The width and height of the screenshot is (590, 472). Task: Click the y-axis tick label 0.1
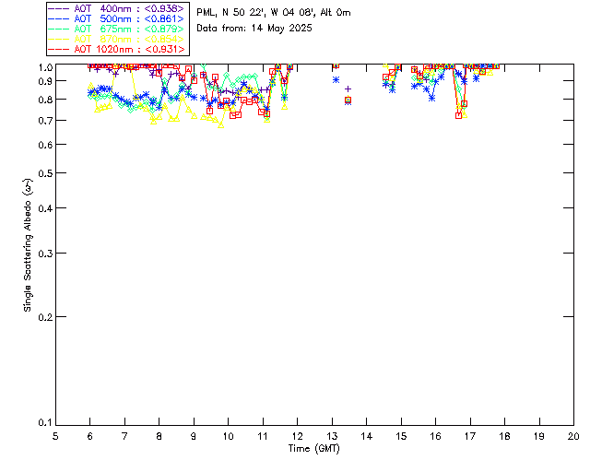45,423
